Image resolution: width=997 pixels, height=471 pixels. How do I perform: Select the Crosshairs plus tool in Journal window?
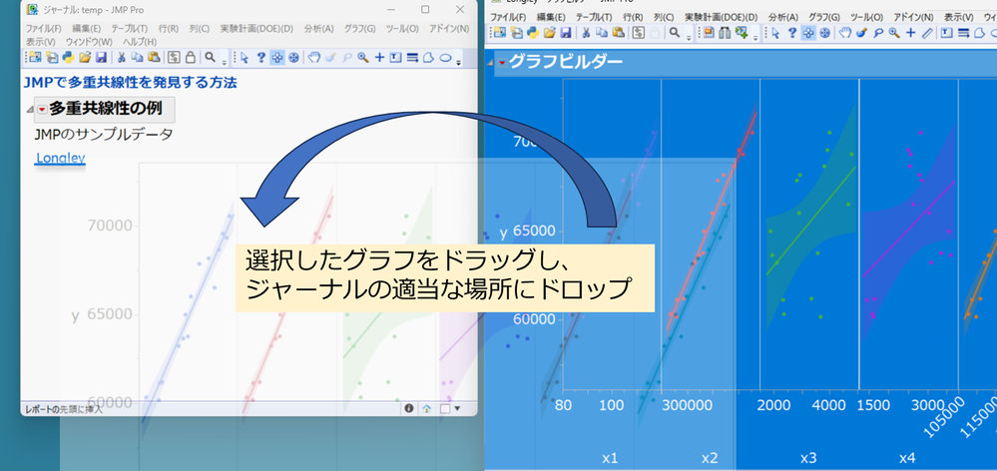[379, 57]
